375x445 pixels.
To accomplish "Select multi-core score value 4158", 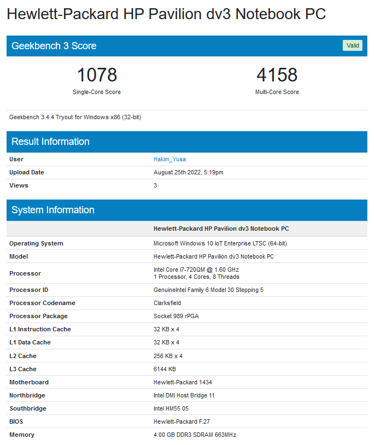I will tap(277, 75).
